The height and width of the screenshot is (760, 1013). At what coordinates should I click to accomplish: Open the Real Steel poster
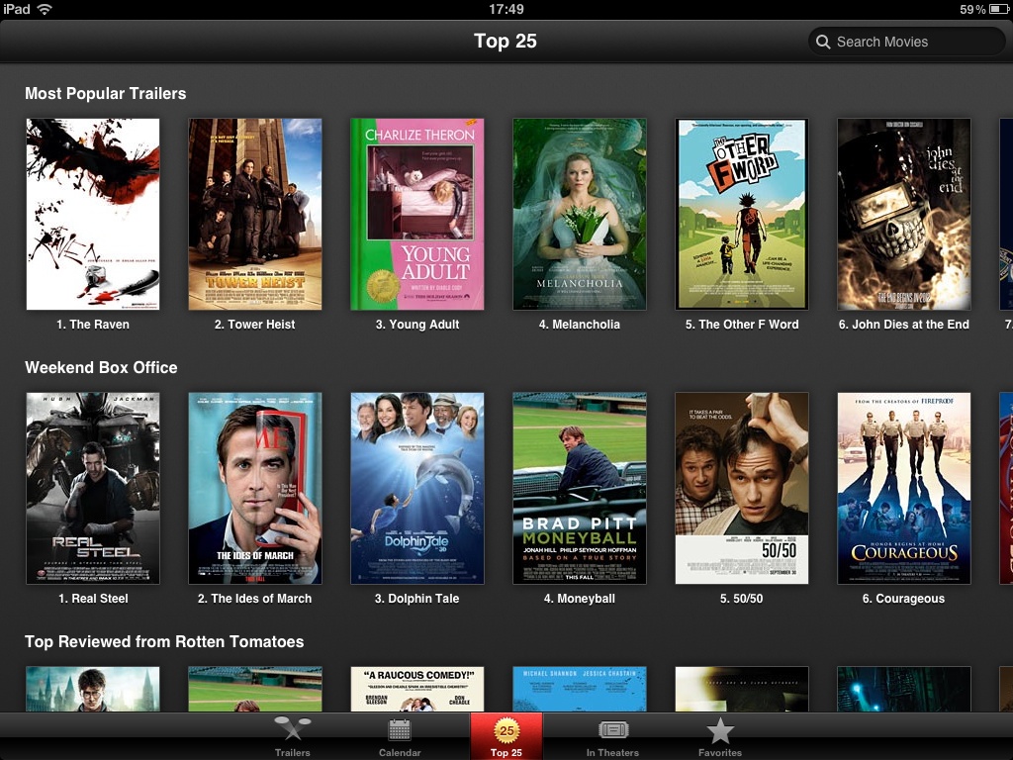point(93,488)
